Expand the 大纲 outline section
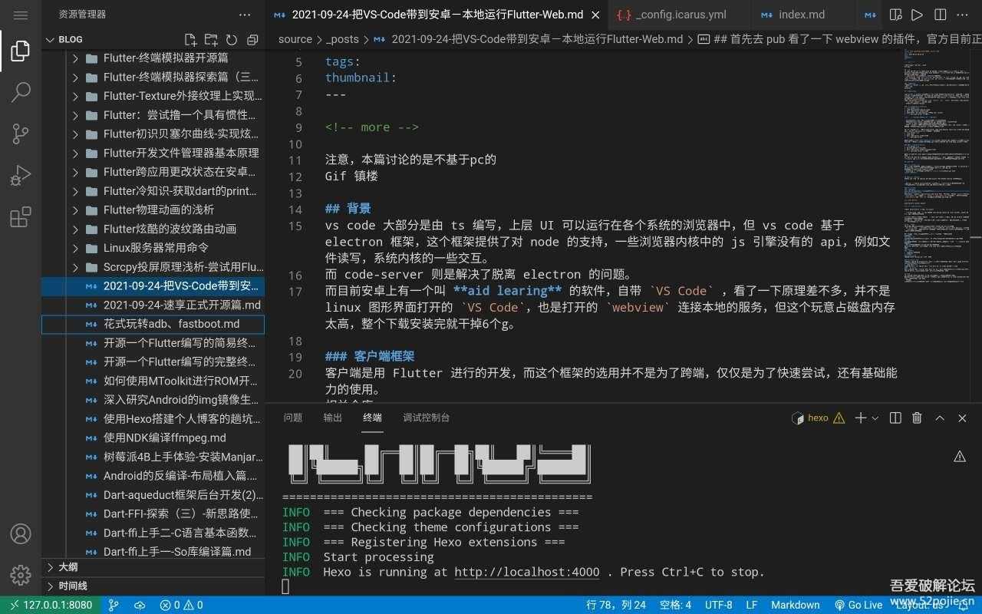This screenshot has height=614, width=982. point(153,567)
